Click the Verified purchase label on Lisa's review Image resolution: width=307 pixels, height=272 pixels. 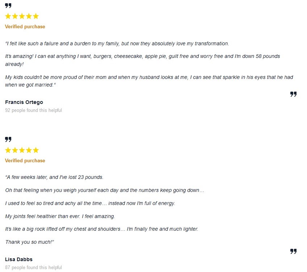tap(25, 161)
